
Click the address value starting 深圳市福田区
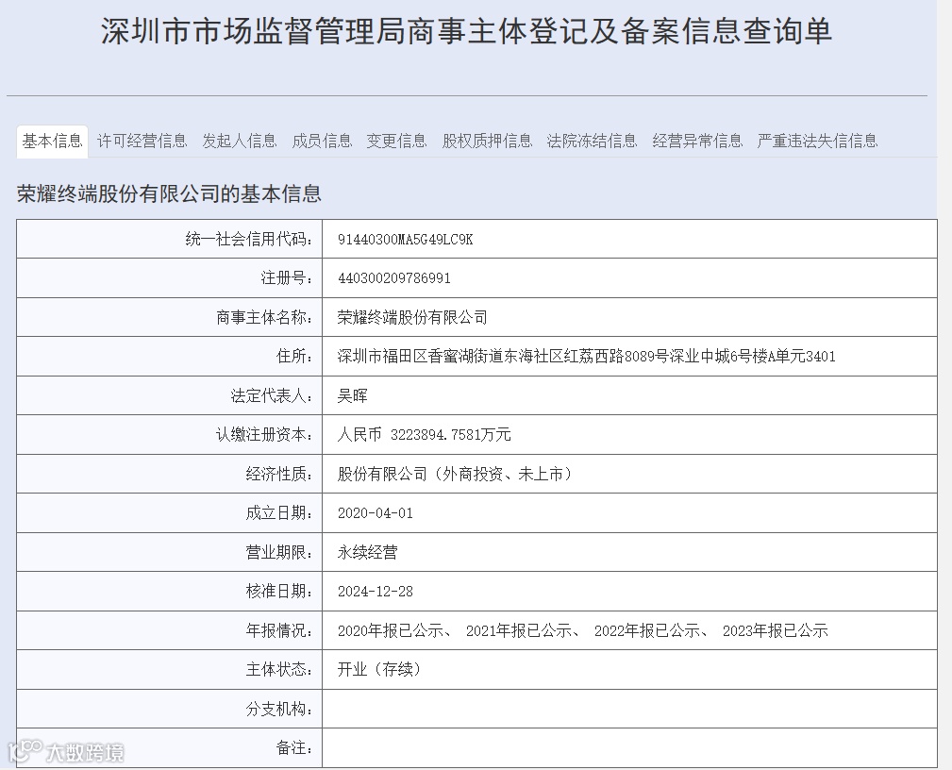587,357
